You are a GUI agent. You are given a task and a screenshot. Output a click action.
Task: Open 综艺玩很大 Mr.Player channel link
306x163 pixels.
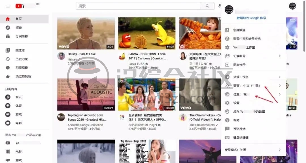pyautogui.click(x=143, y=125)
